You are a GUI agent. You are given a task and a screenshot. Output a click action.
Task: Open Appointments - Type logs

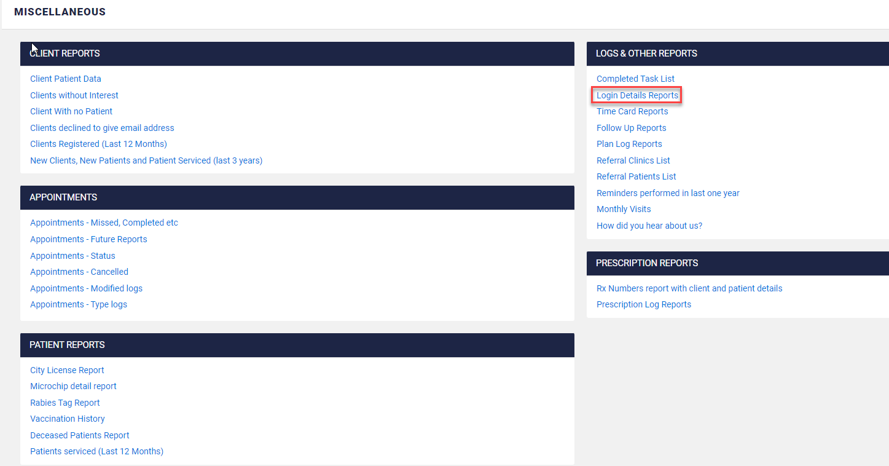coord(79,304)
